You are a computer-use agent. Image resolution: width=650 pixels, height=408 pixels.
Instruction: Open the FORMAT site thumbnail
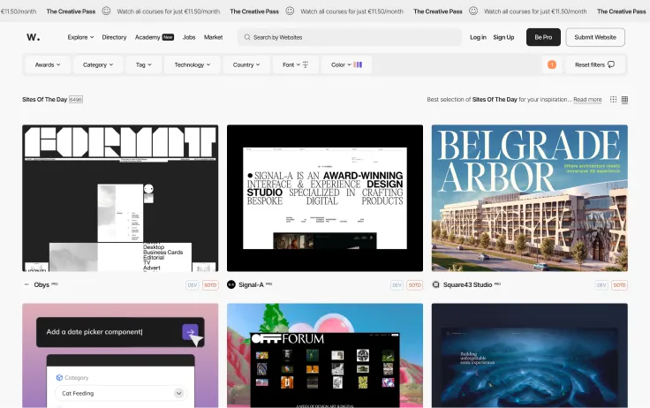point(120,198)
